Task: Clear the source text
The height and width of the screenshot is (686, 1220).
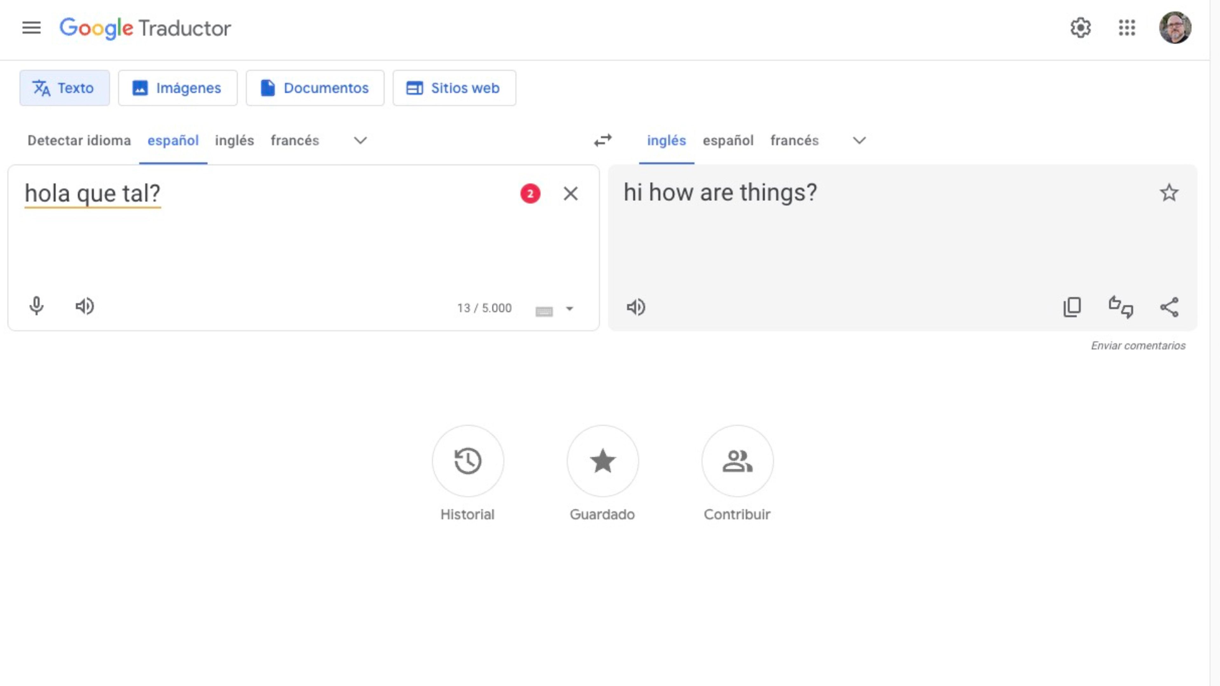Action: (x=570, y=194)
